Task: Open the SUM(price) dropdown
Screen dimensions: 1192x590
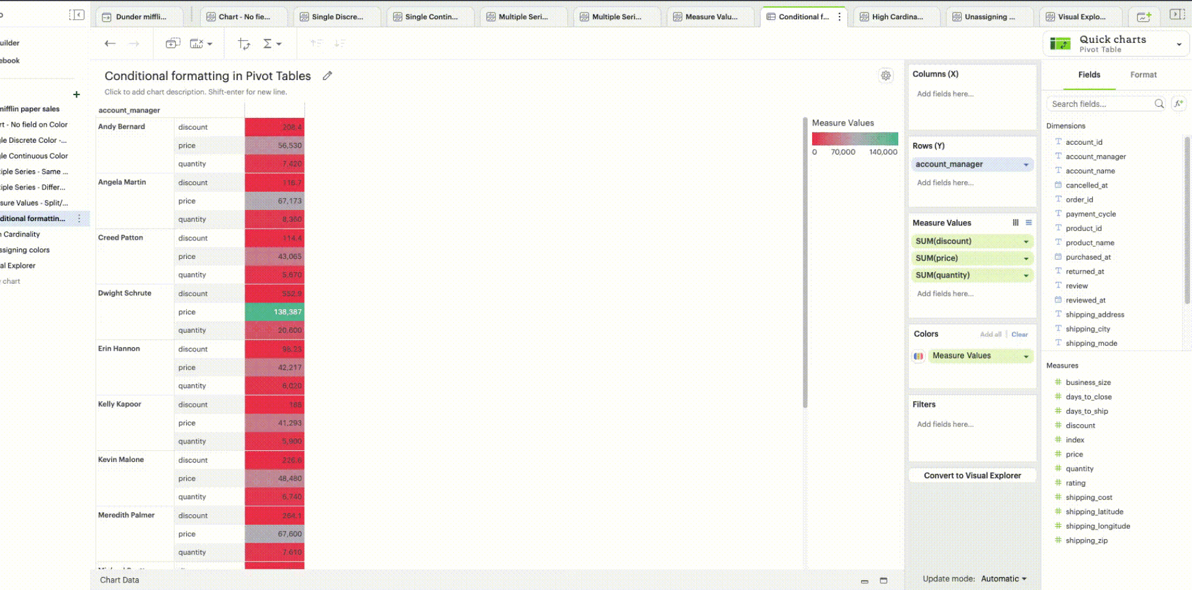Action: pos(1025,258)
